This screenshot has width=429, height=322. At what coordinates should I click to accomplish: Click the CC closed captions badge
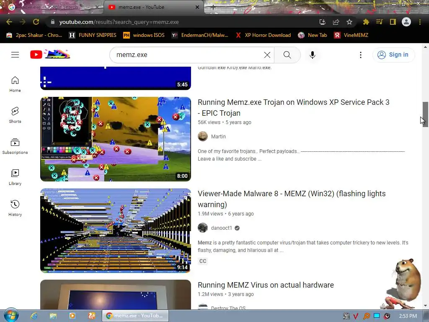[x=203, y=261]
